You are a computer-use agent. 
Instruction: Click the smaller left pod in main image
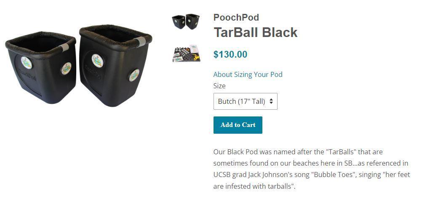coord(41,67)
